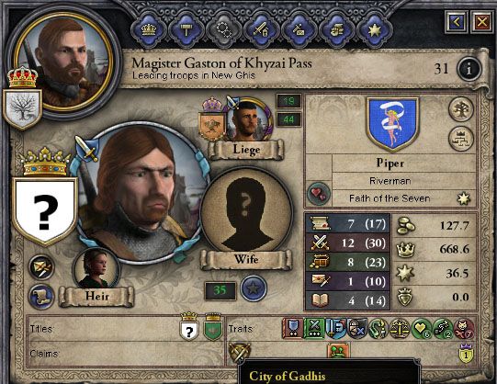Screen dimensions: 497x384
Task: Click the round blue star button beside 35
Action: [x=254, y=288]
